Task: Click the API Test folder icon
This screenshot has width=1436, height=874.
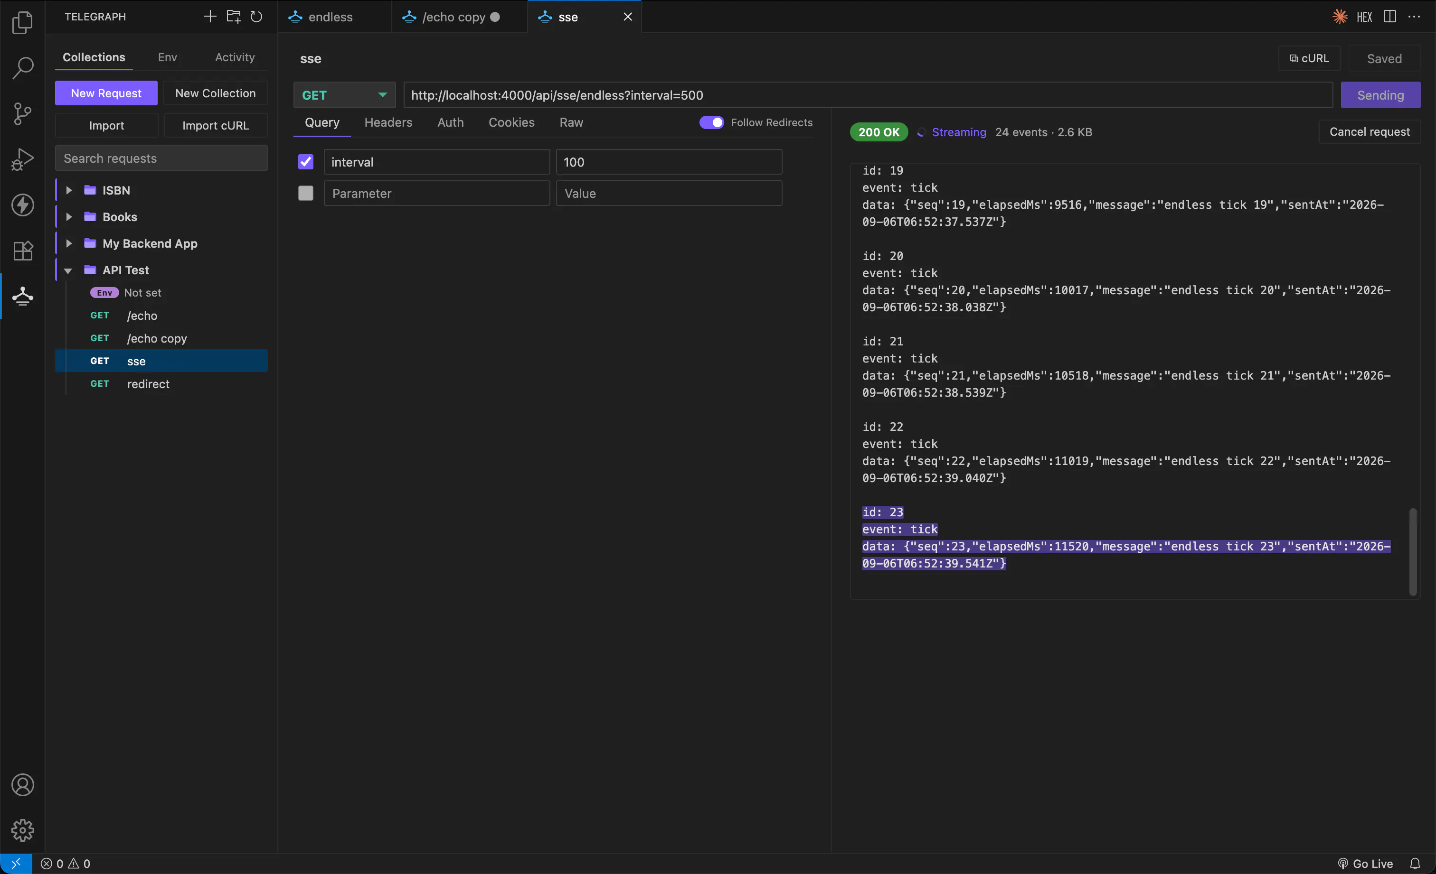Action: click(x=90, y=270)
